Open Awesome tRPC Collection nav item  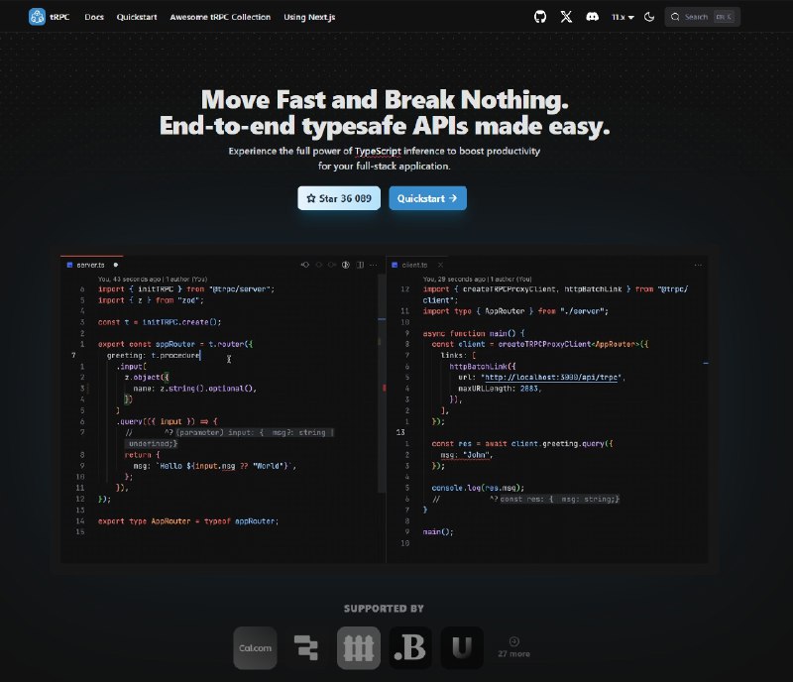pyautogui.click(x=220, y=17)
